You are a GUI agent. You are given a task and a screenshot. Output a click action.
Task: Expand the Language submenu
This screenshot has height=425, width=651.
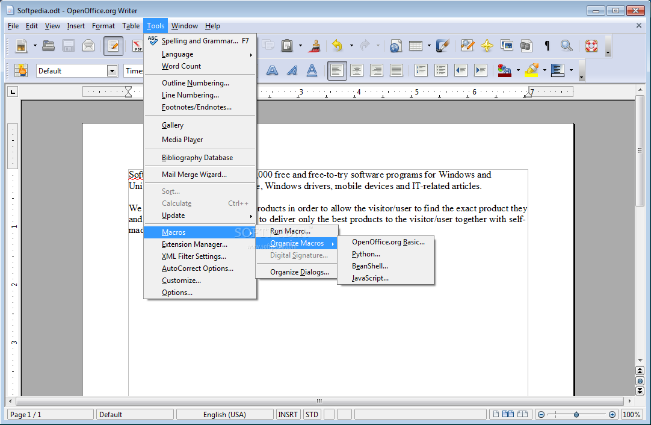click(200, 54)
